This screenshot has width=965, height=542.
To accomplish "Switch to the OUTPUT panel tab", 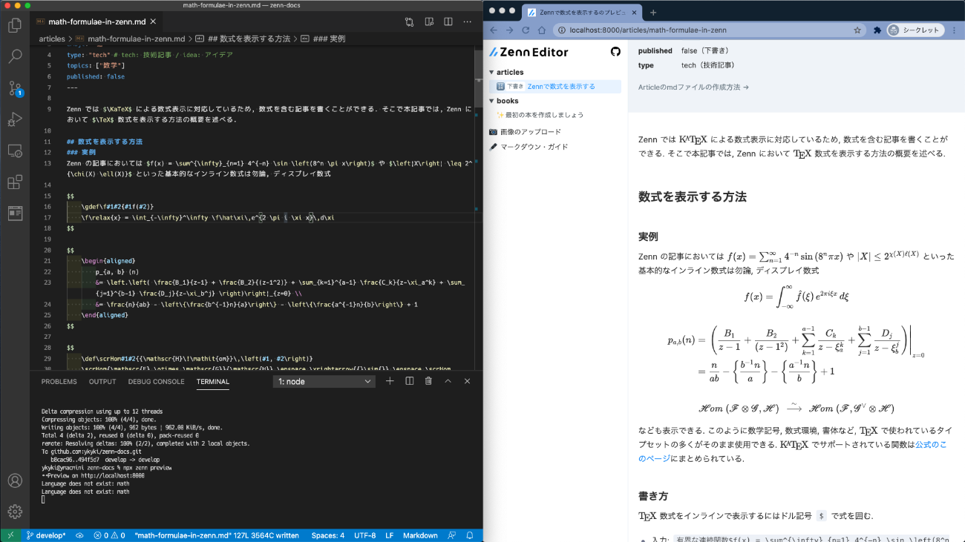I will [102, 382].
